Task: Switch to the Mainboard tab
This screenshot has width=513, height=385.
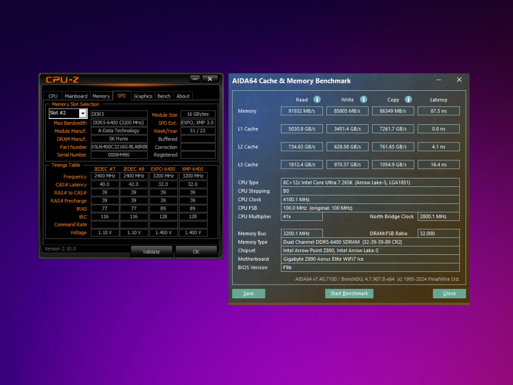Action: point(76,96)
